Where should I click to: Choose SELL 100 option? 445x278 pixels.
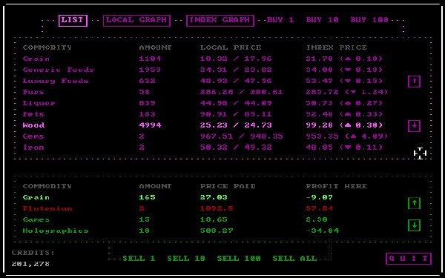pos(239,259)
